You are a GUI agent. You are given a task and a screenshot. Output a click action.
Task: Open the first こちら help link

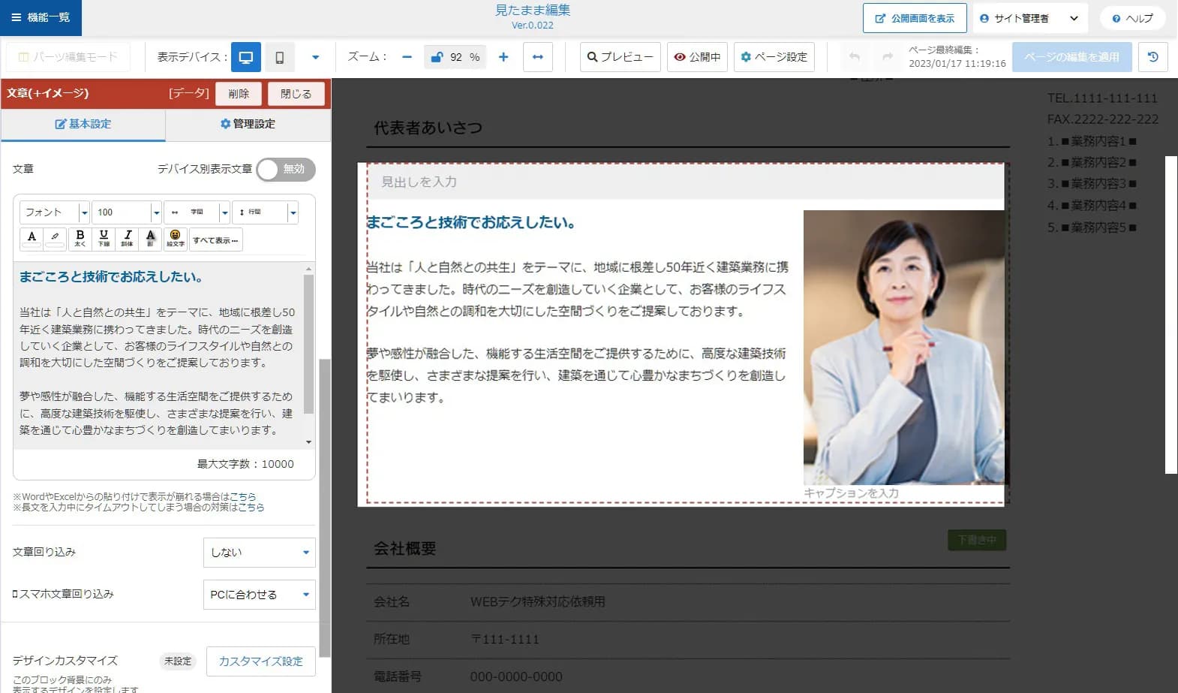click(x=243, y=496)
